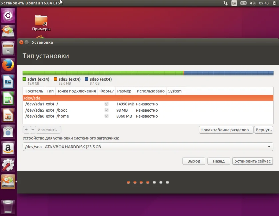Open Ubuntu Software store icon
Viewport: 279px width, 216px height.
[8, 132]
